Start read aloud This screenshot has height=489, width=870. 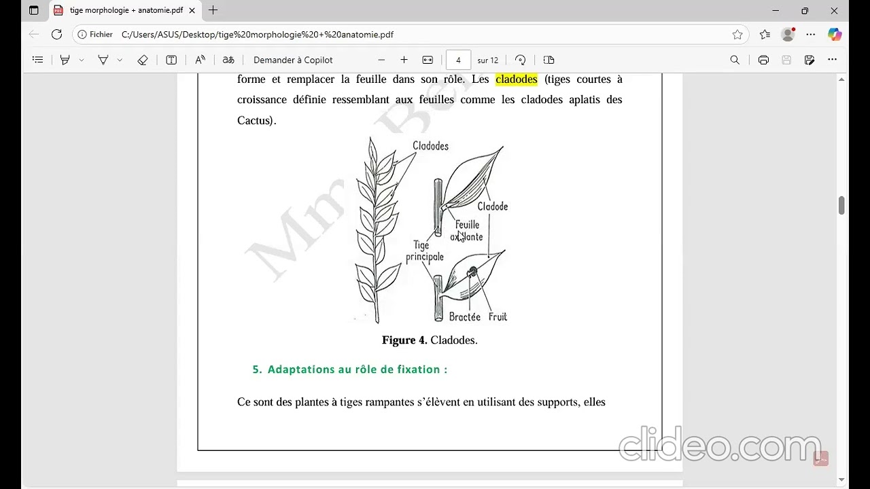pyautogui.click(x=200, y=60)
